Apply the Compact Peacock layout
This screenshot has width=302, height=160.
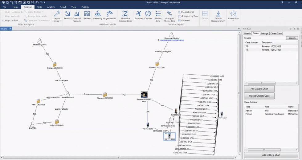(77, 16)
